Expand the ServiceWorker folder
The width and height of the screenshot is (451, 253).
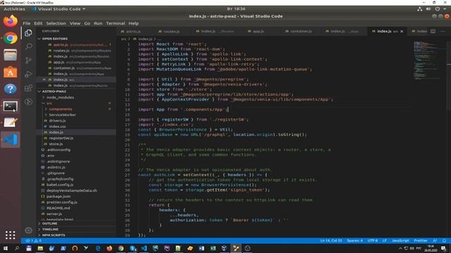tap(63, 115)
